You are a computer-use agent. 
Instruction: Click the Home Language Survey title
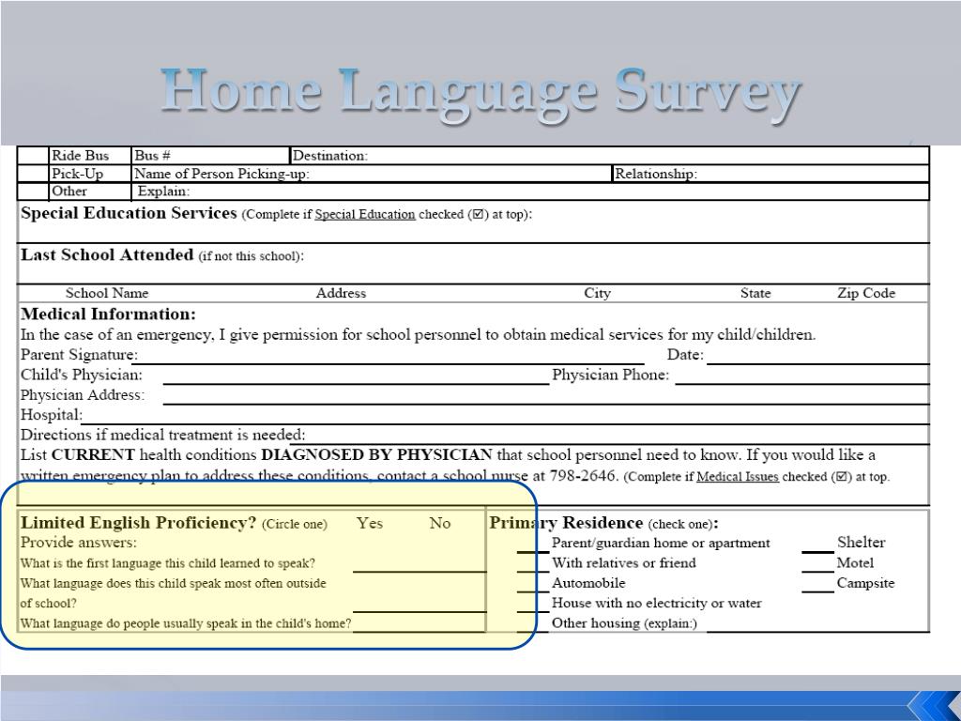(481, 94)
